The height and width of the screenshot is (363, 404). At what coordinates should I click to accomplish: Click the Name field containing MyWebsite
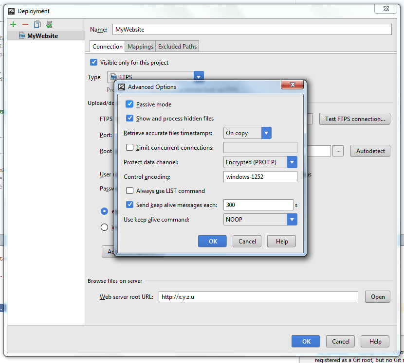[x=252, y=30]
